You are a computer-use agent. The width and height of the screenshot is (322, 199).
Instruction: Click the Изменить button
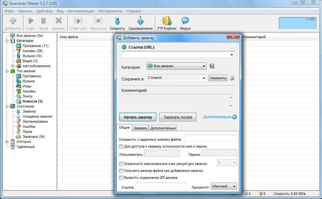218,78
